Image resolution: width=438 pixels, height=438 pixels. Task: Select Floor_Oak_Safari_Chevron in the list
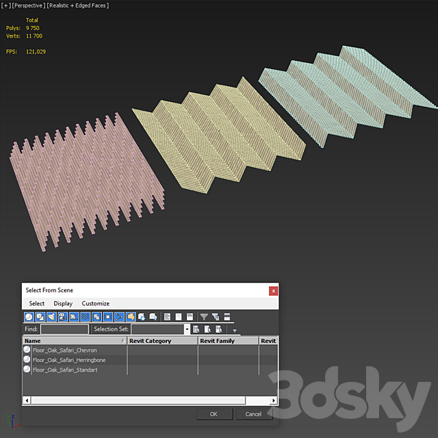64,350
